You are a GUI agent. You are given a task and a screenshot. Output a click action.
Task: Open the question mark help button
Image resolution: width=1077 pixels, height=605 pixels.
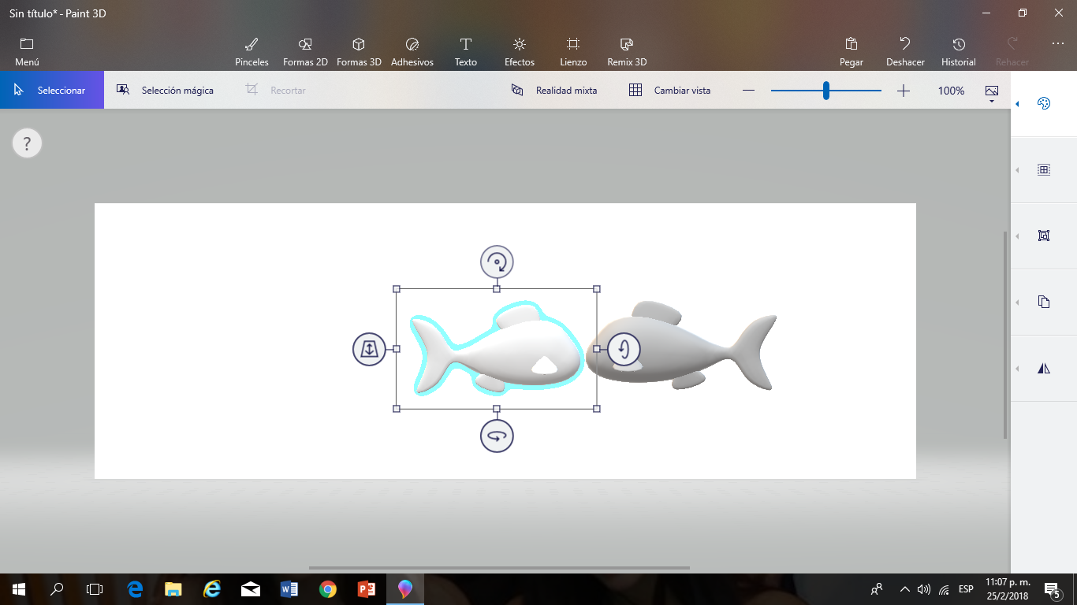[27, 143]
